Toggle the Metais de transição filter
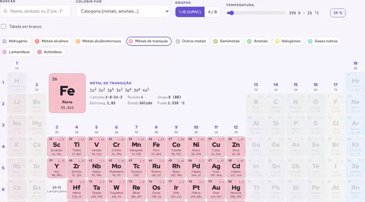 149,41
